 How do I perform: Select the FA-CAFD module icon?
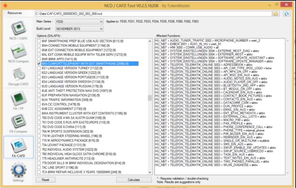[18, 147]
